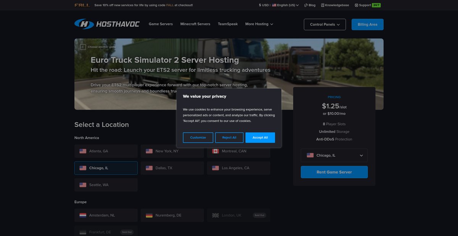
Task: Select Seattle, WA location
Action: pos(106,185)
